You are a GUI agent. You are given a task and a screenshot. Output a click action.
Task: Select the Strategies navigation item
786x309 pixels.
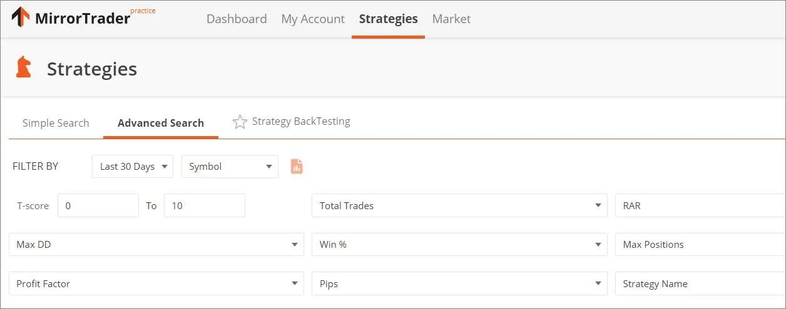388,19
